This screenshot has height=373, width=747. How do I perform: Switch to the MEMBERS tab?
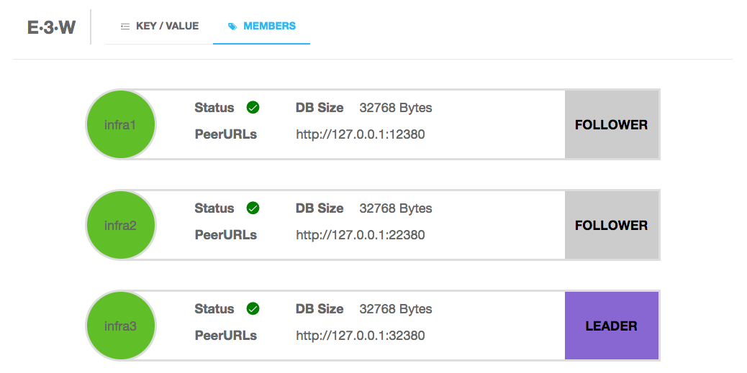261,26
